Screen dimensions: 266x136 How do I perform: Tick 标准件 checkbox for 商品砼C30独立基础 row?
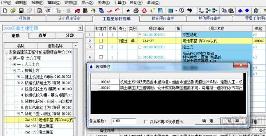coord(101,57)
